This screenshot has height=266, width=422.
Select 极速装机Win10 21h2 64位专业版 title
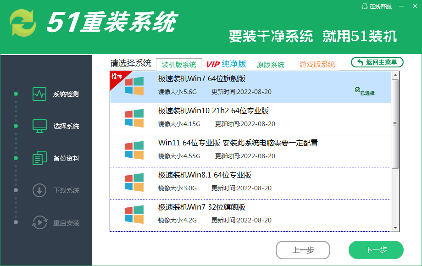point(213,111)
